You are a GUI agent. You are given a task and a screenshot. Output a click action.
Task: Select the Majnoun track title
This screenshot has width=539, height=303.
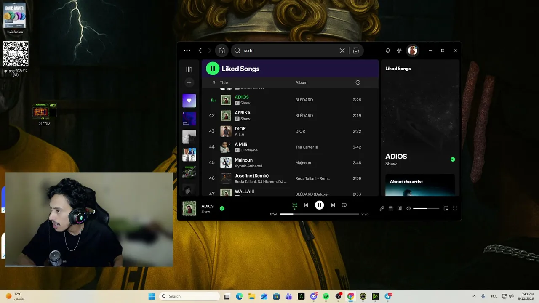(244, 160)
